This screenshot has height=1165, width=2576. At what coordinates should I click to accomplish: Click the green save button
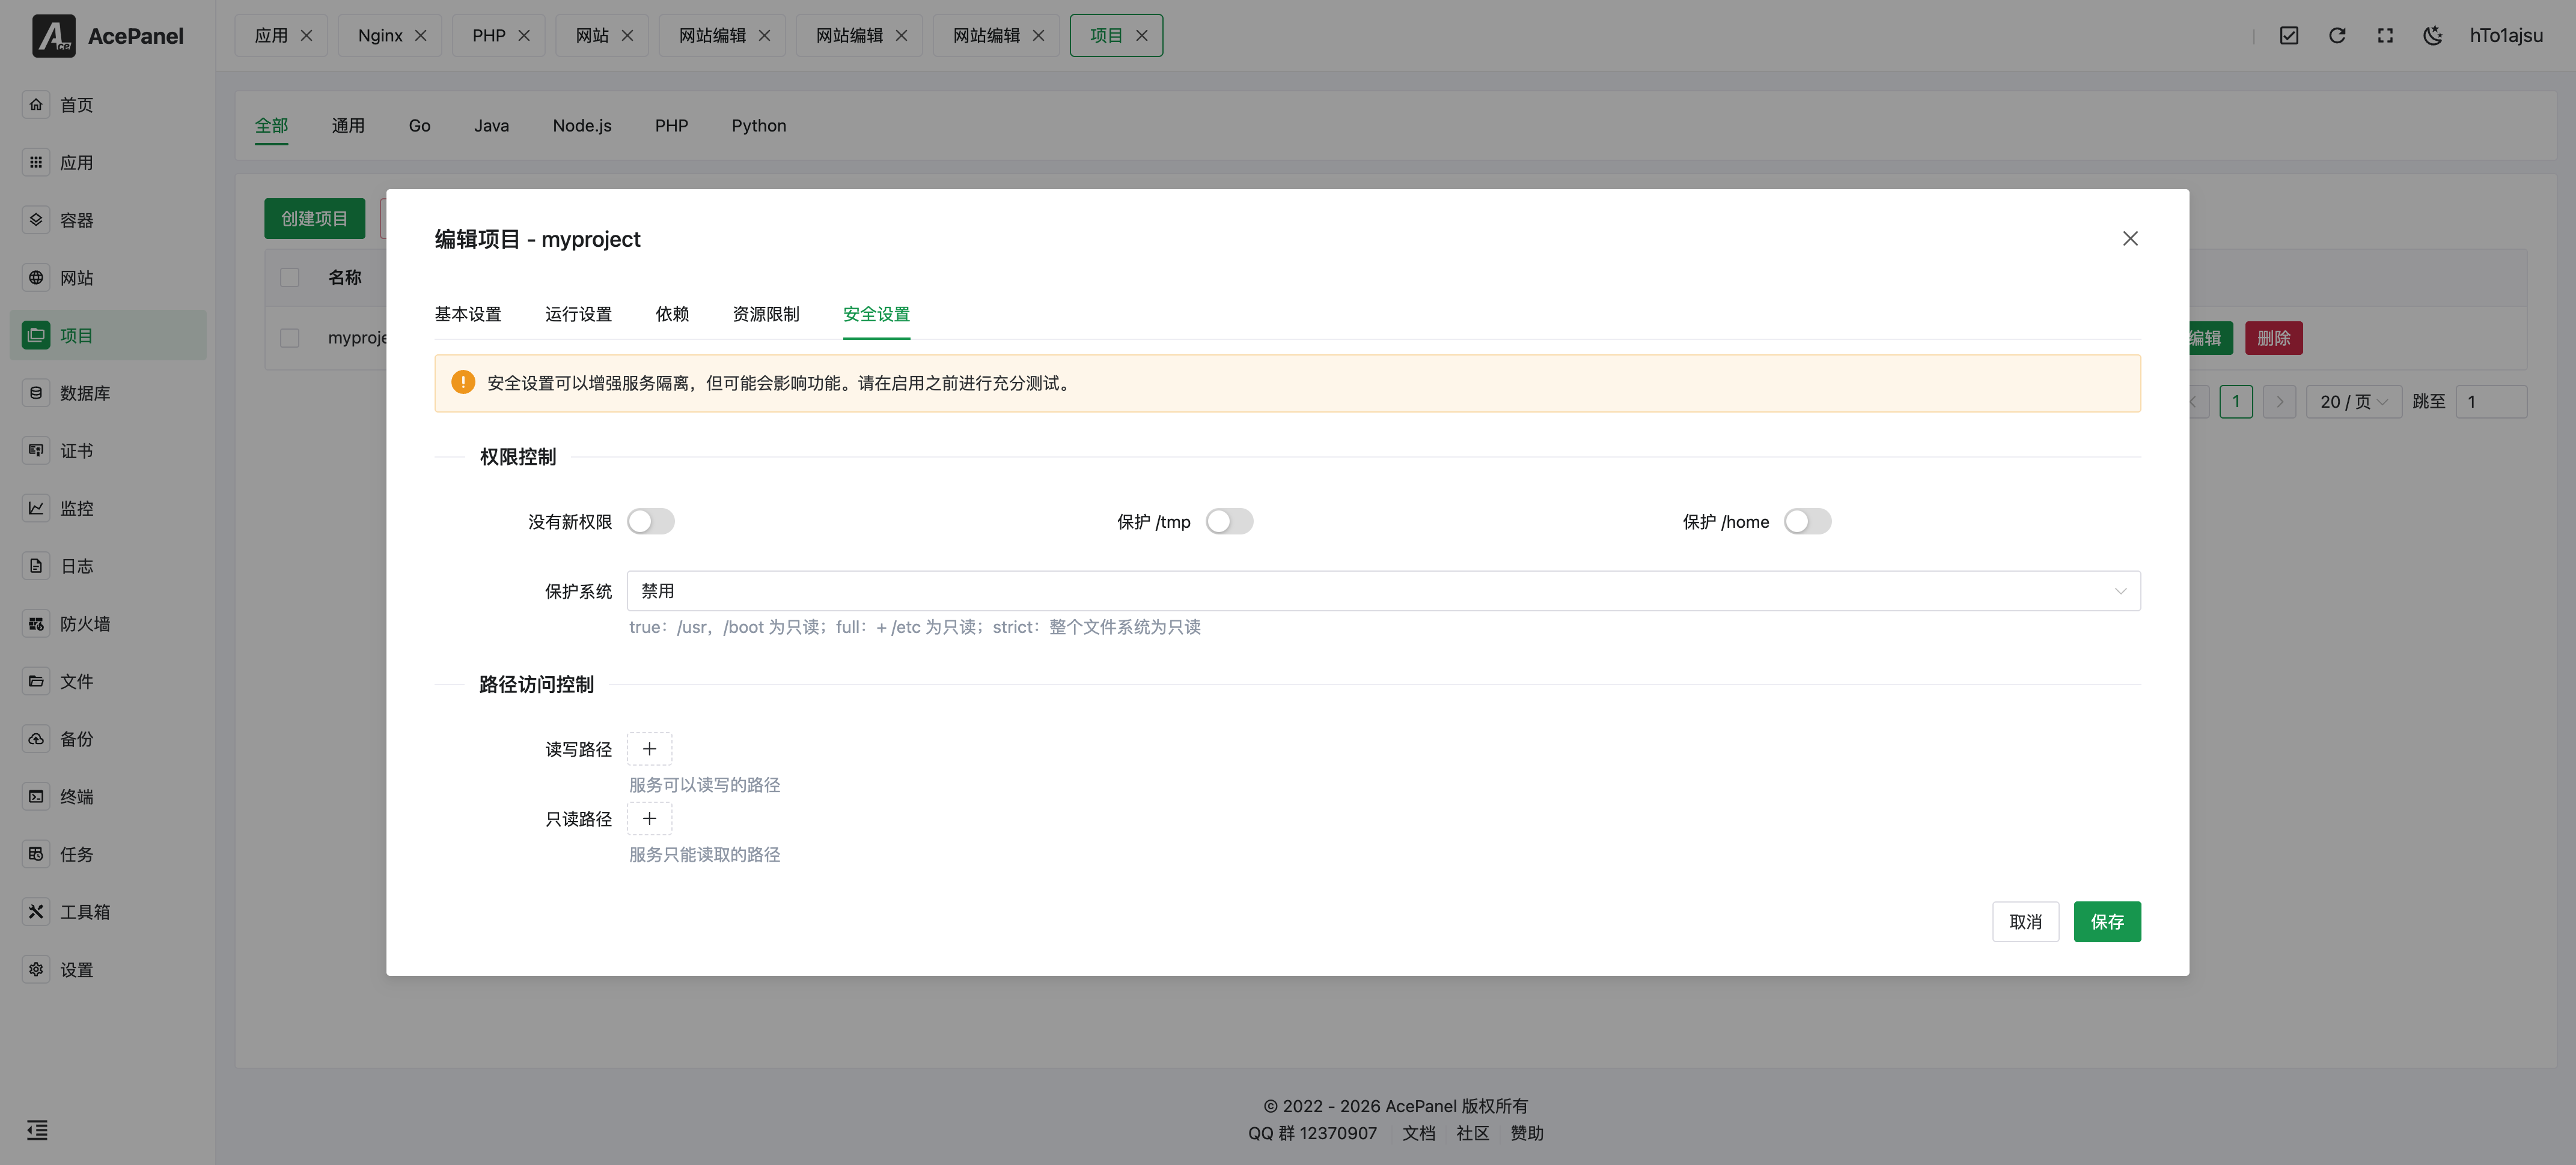click(2106, 921)
